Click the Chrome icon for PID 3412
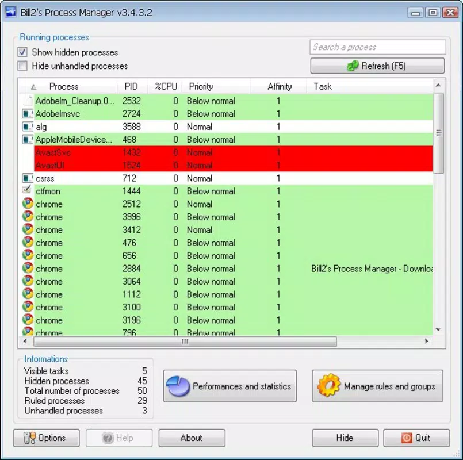Image resolution: width=463 pixels, height=460 pixels. [x=28, y=229]
